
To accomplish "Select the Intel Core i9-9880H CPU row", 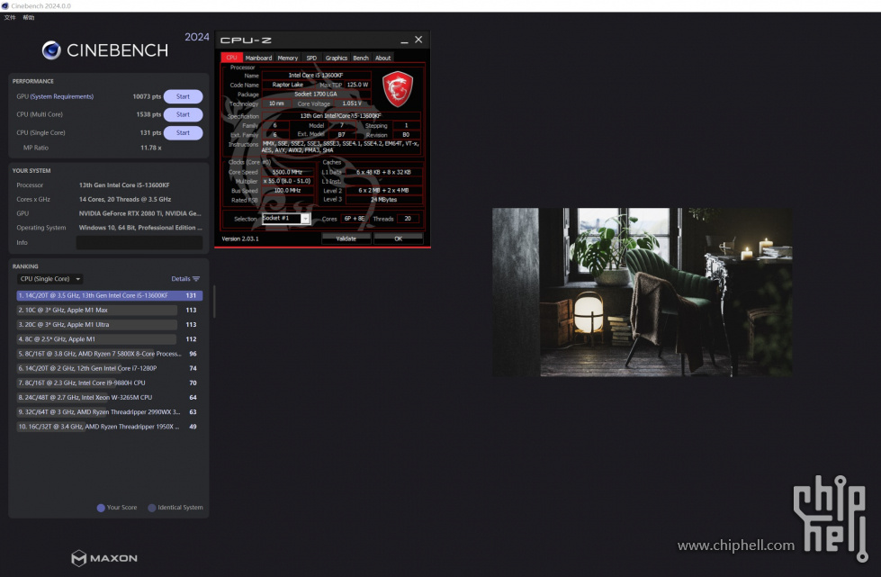I will 110,383.
